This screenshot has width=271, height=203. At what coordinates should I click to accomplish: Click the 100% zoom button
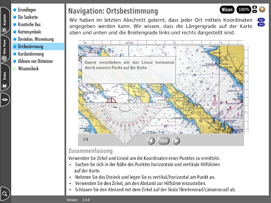(x=243, y=10)
